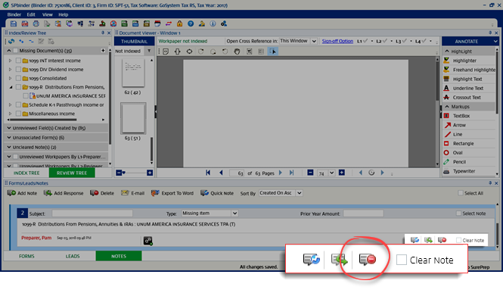
Task: Select the hand Pan tool in viewer
Action: point(237,51)
